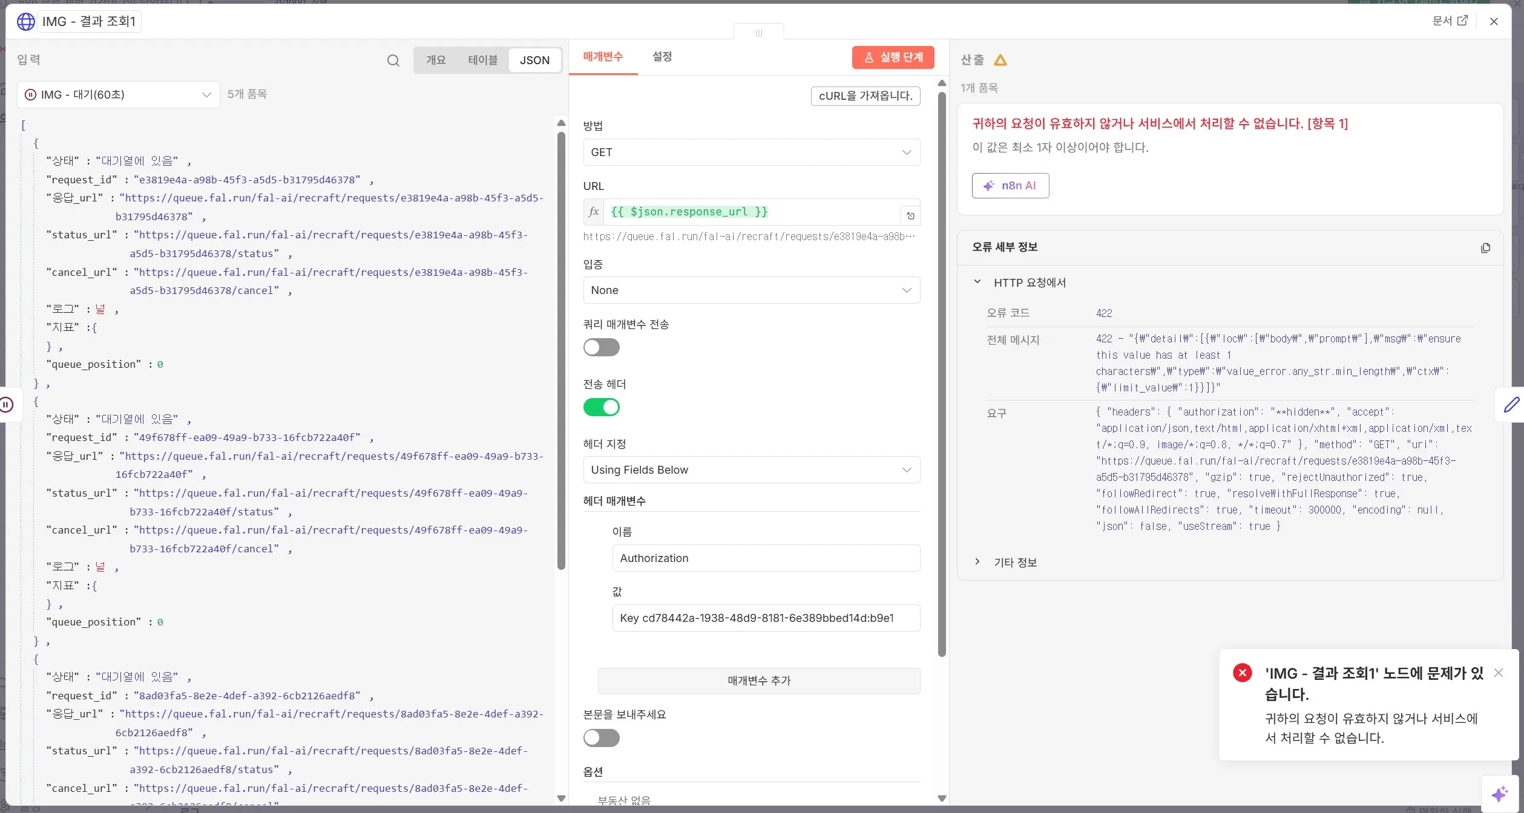The width and height of the screenshot is (1524, 813).
Task: Click the external link icon beside 문서
Action: [x=1464, y=21]
